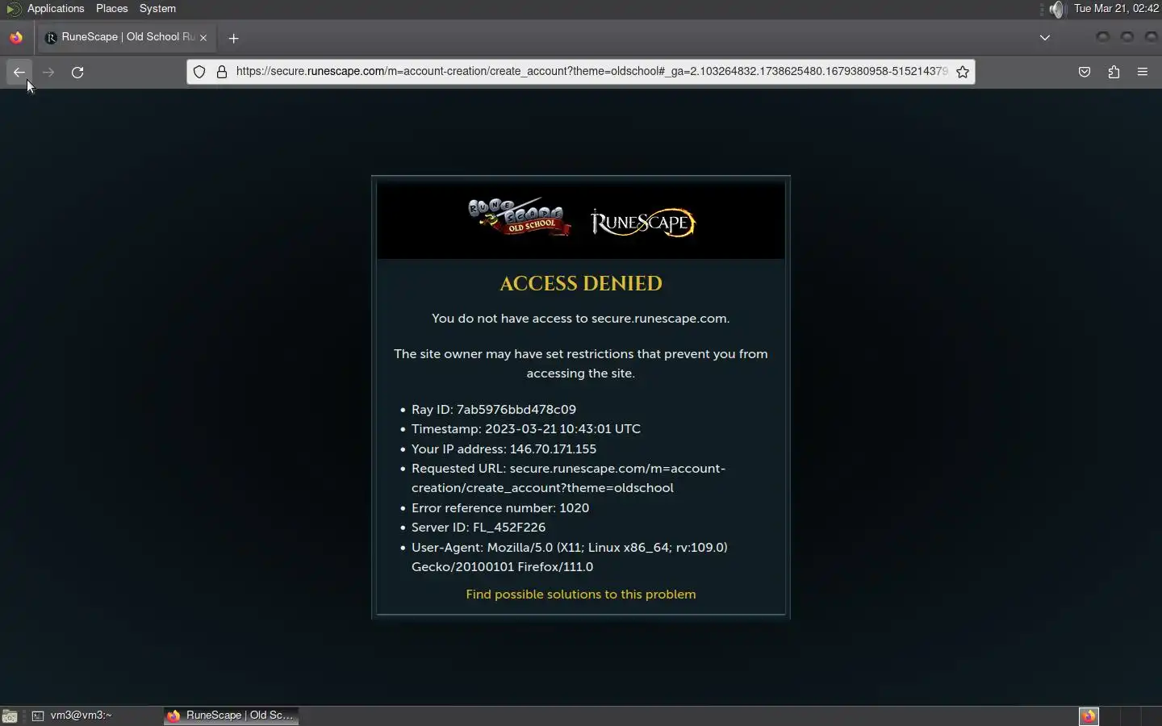Click Error reference number 1020

(x=500, y=508)
